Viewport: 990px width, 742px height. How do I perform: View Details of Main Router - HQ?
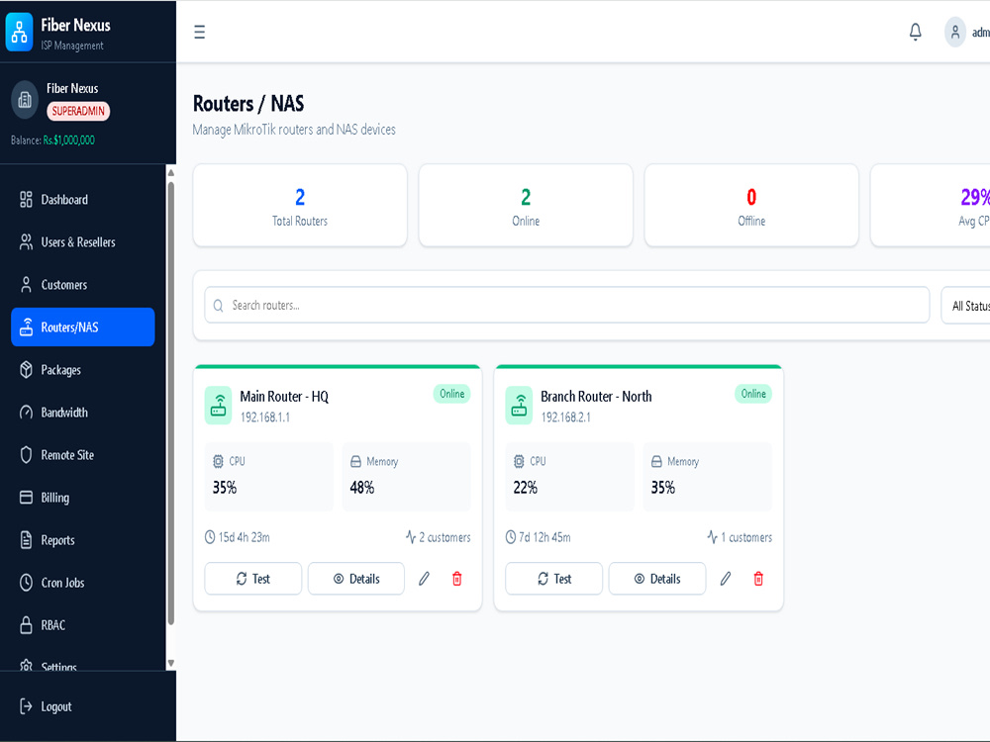click(x=356, y=579)
